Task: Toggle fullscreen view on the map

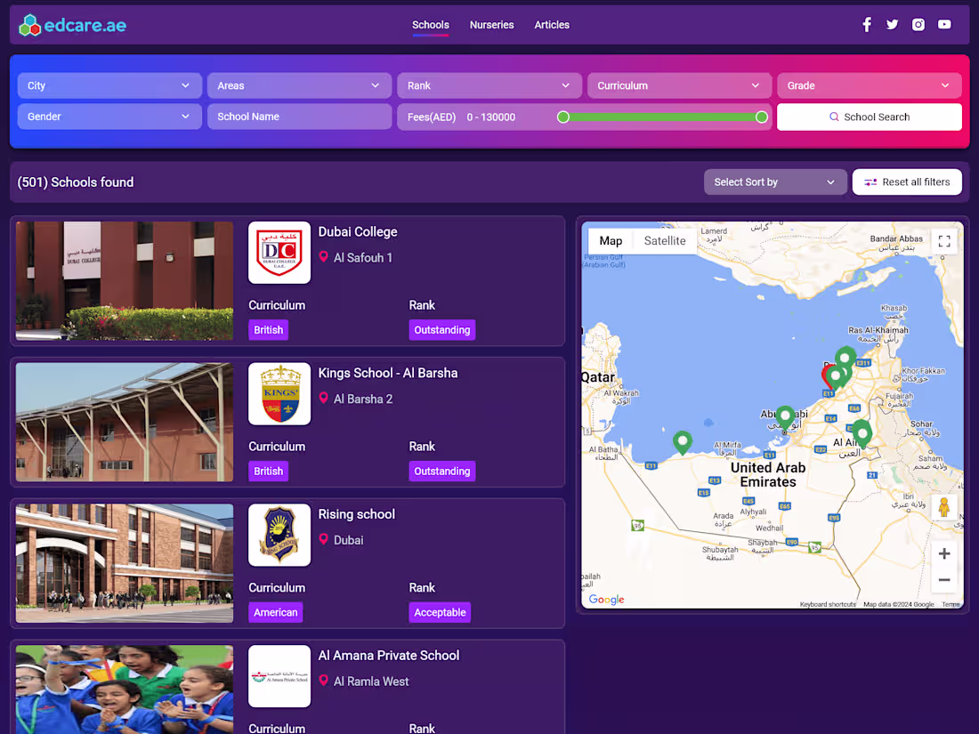Action: pos(944,241)
